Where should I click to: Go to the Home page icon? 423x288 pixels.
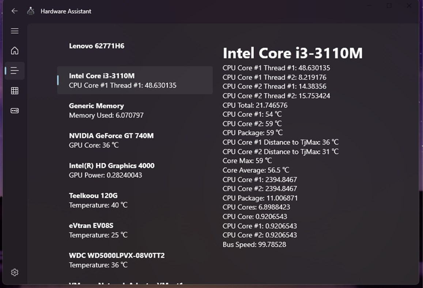[x=15, y=51]
